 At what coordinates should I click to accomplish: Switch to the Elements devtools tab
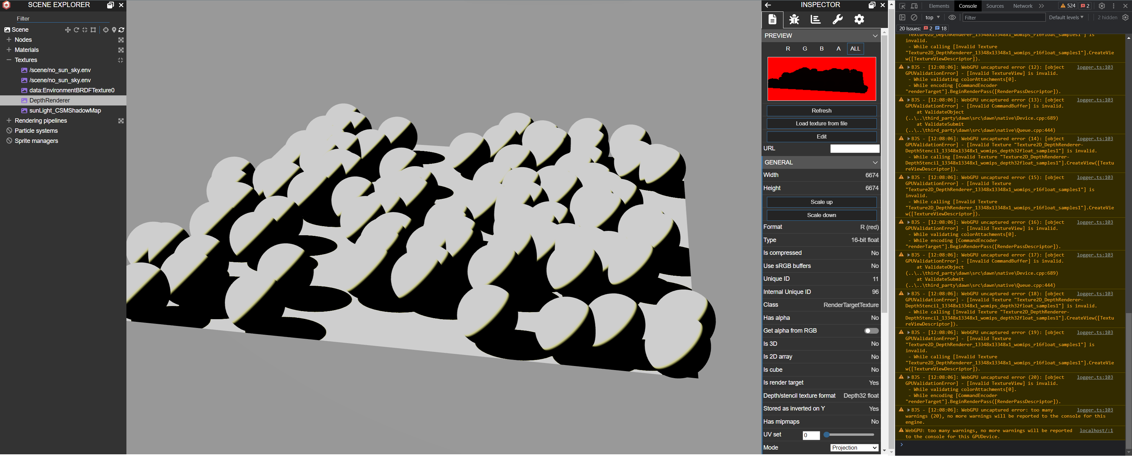(939, 6)
